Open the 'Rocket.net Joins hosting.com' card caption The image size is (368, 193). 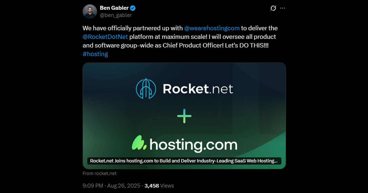[x=184, y=161]
